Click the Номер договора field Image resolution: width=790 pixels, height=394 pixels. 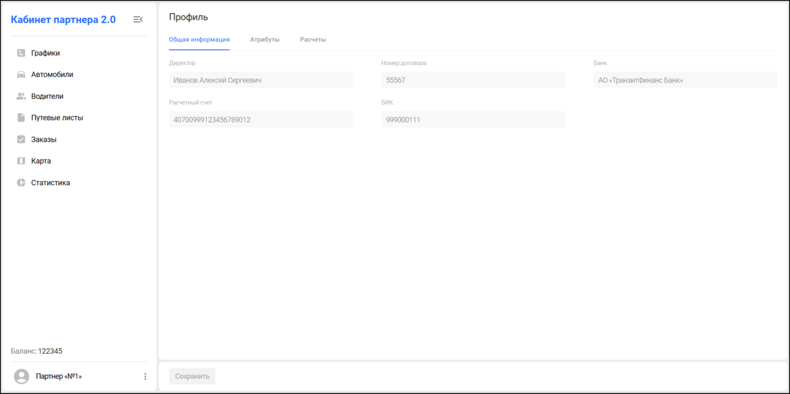tap(473, 80)
